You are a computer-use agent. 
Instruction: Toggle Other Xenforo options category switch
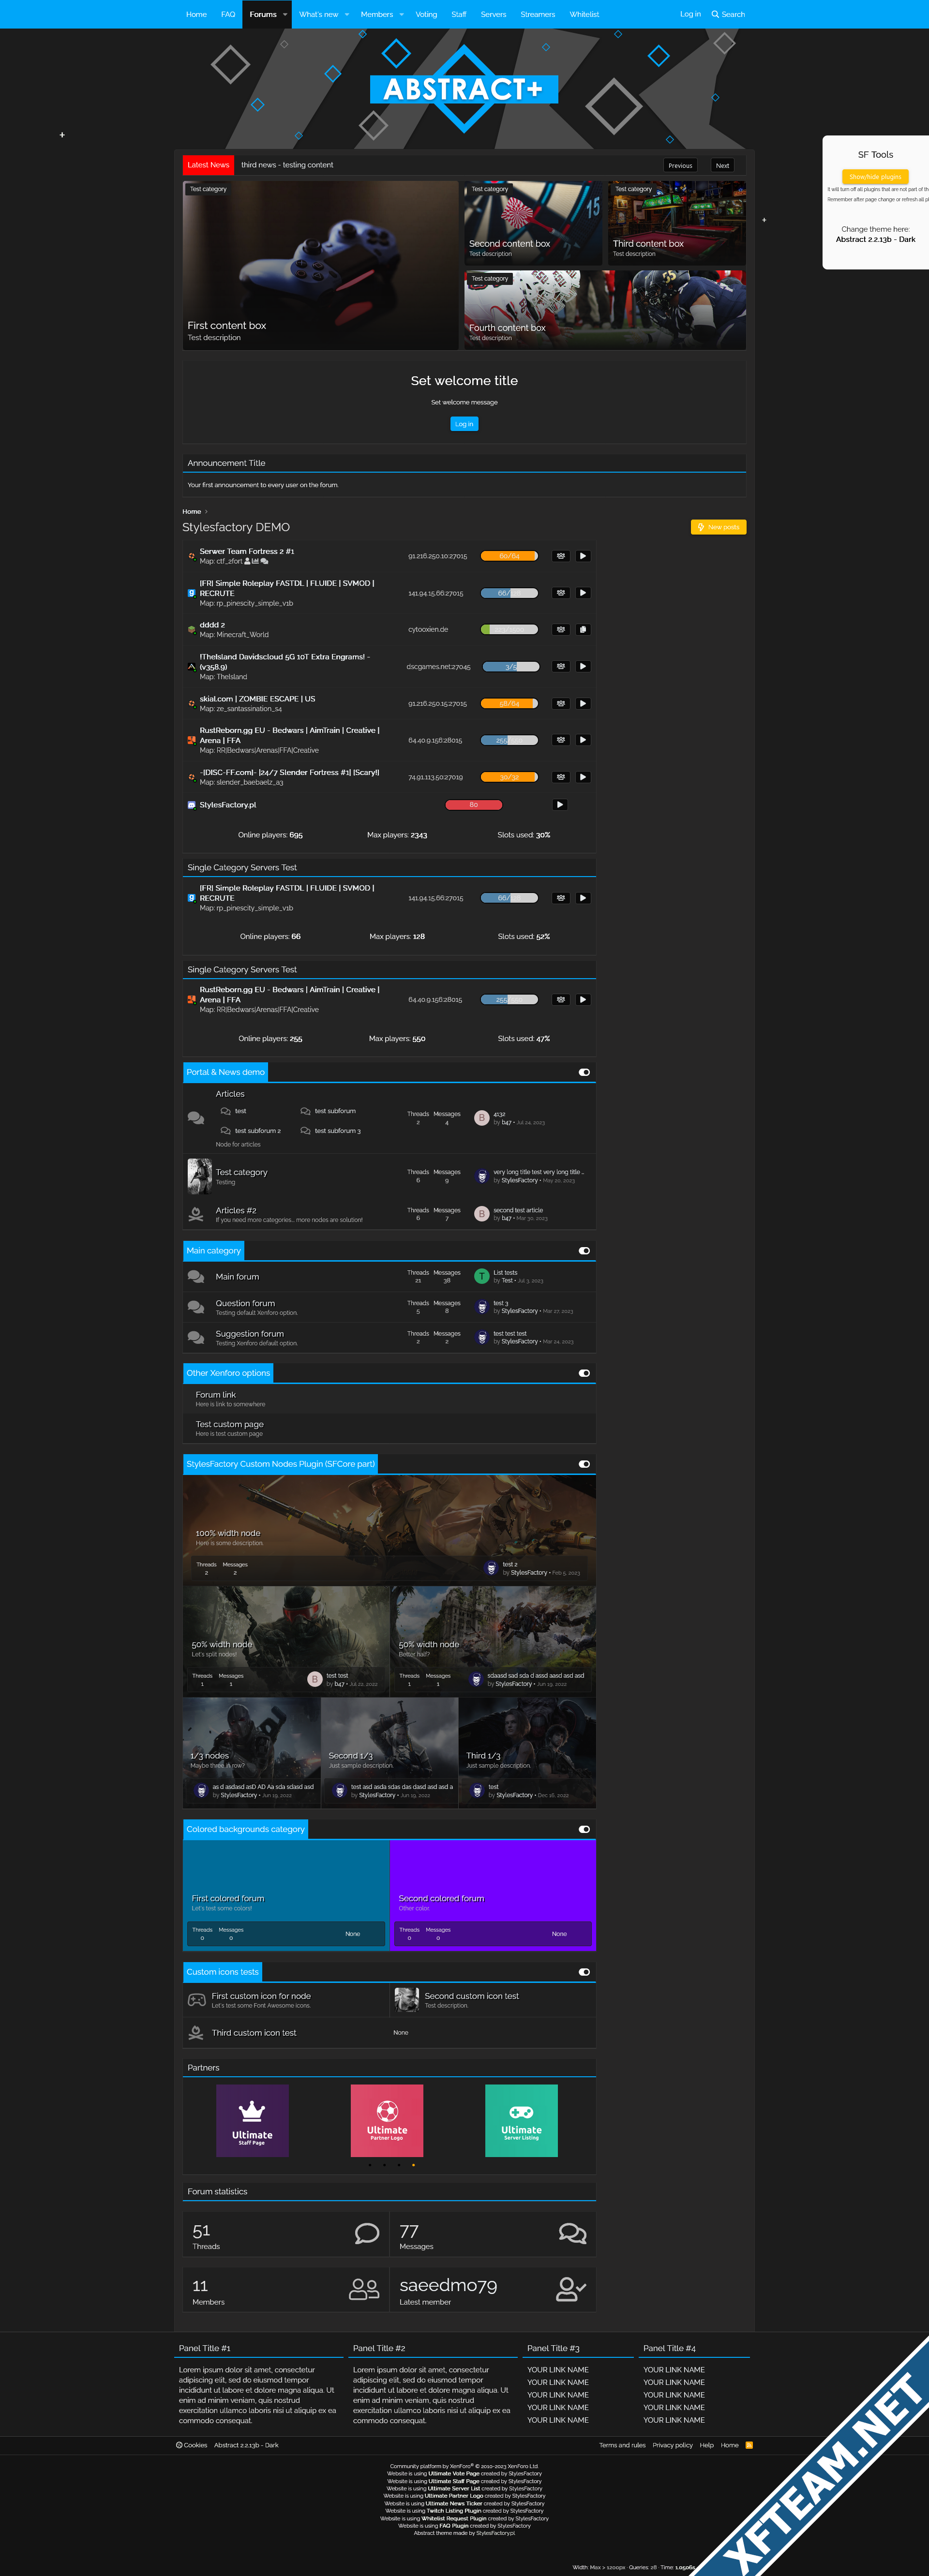point(584,1373)
